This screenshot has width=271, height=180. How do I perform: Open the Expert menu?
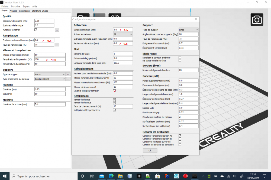[26, 6]
